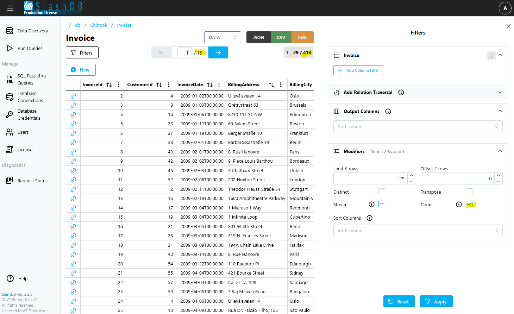Click the Invoice breadcrumb link
This screenshot has width=514, height=314.
(x=124, y=25)
